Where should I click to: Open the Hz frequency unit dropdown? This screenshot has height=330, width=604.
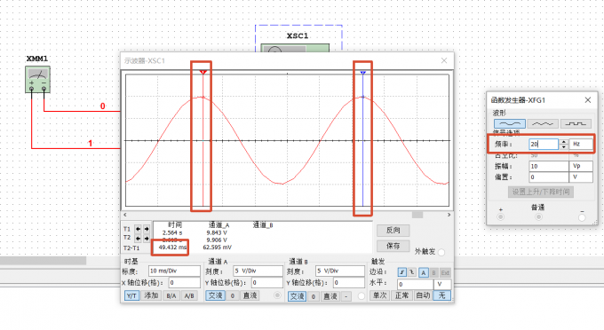coord(581,144)
